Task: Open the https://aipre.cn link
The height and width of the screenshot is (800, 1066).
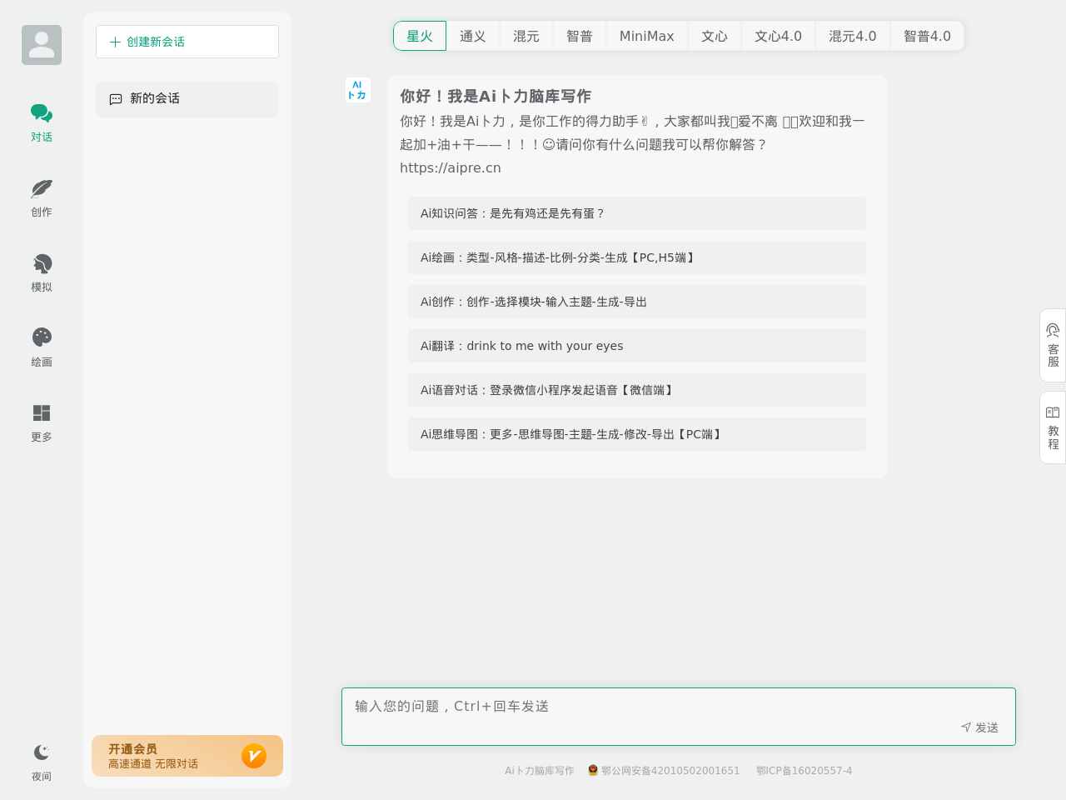Action: tap(450, 167)
